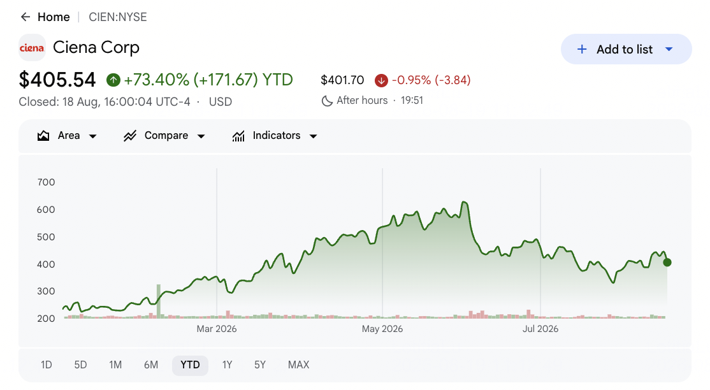
Task: Click the +73.40% (+171.67) YTD change
Action: (208, 80)
